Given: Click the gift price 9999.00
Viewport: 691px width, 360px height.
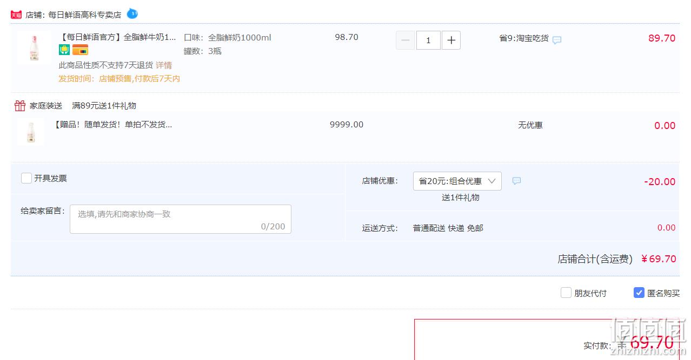Looking at the screenshot, I should (x=347, y=125).
